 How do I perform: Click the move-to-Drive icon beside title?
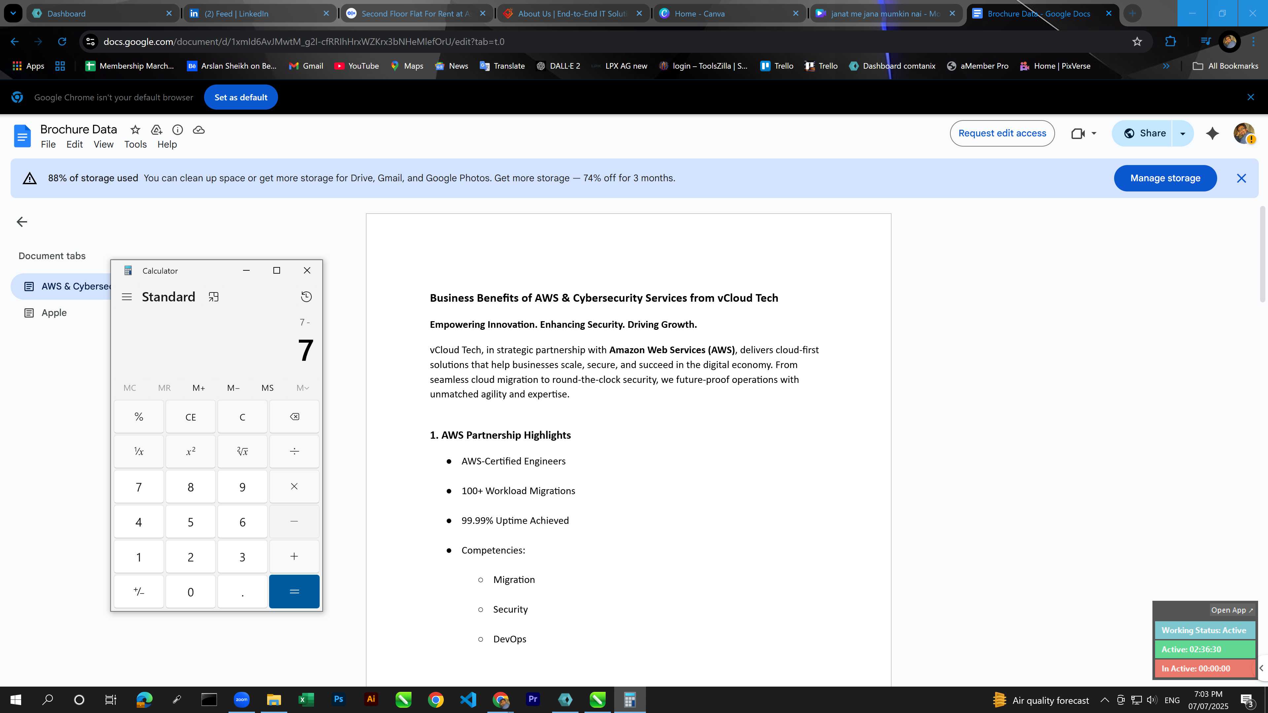point(157,129)
